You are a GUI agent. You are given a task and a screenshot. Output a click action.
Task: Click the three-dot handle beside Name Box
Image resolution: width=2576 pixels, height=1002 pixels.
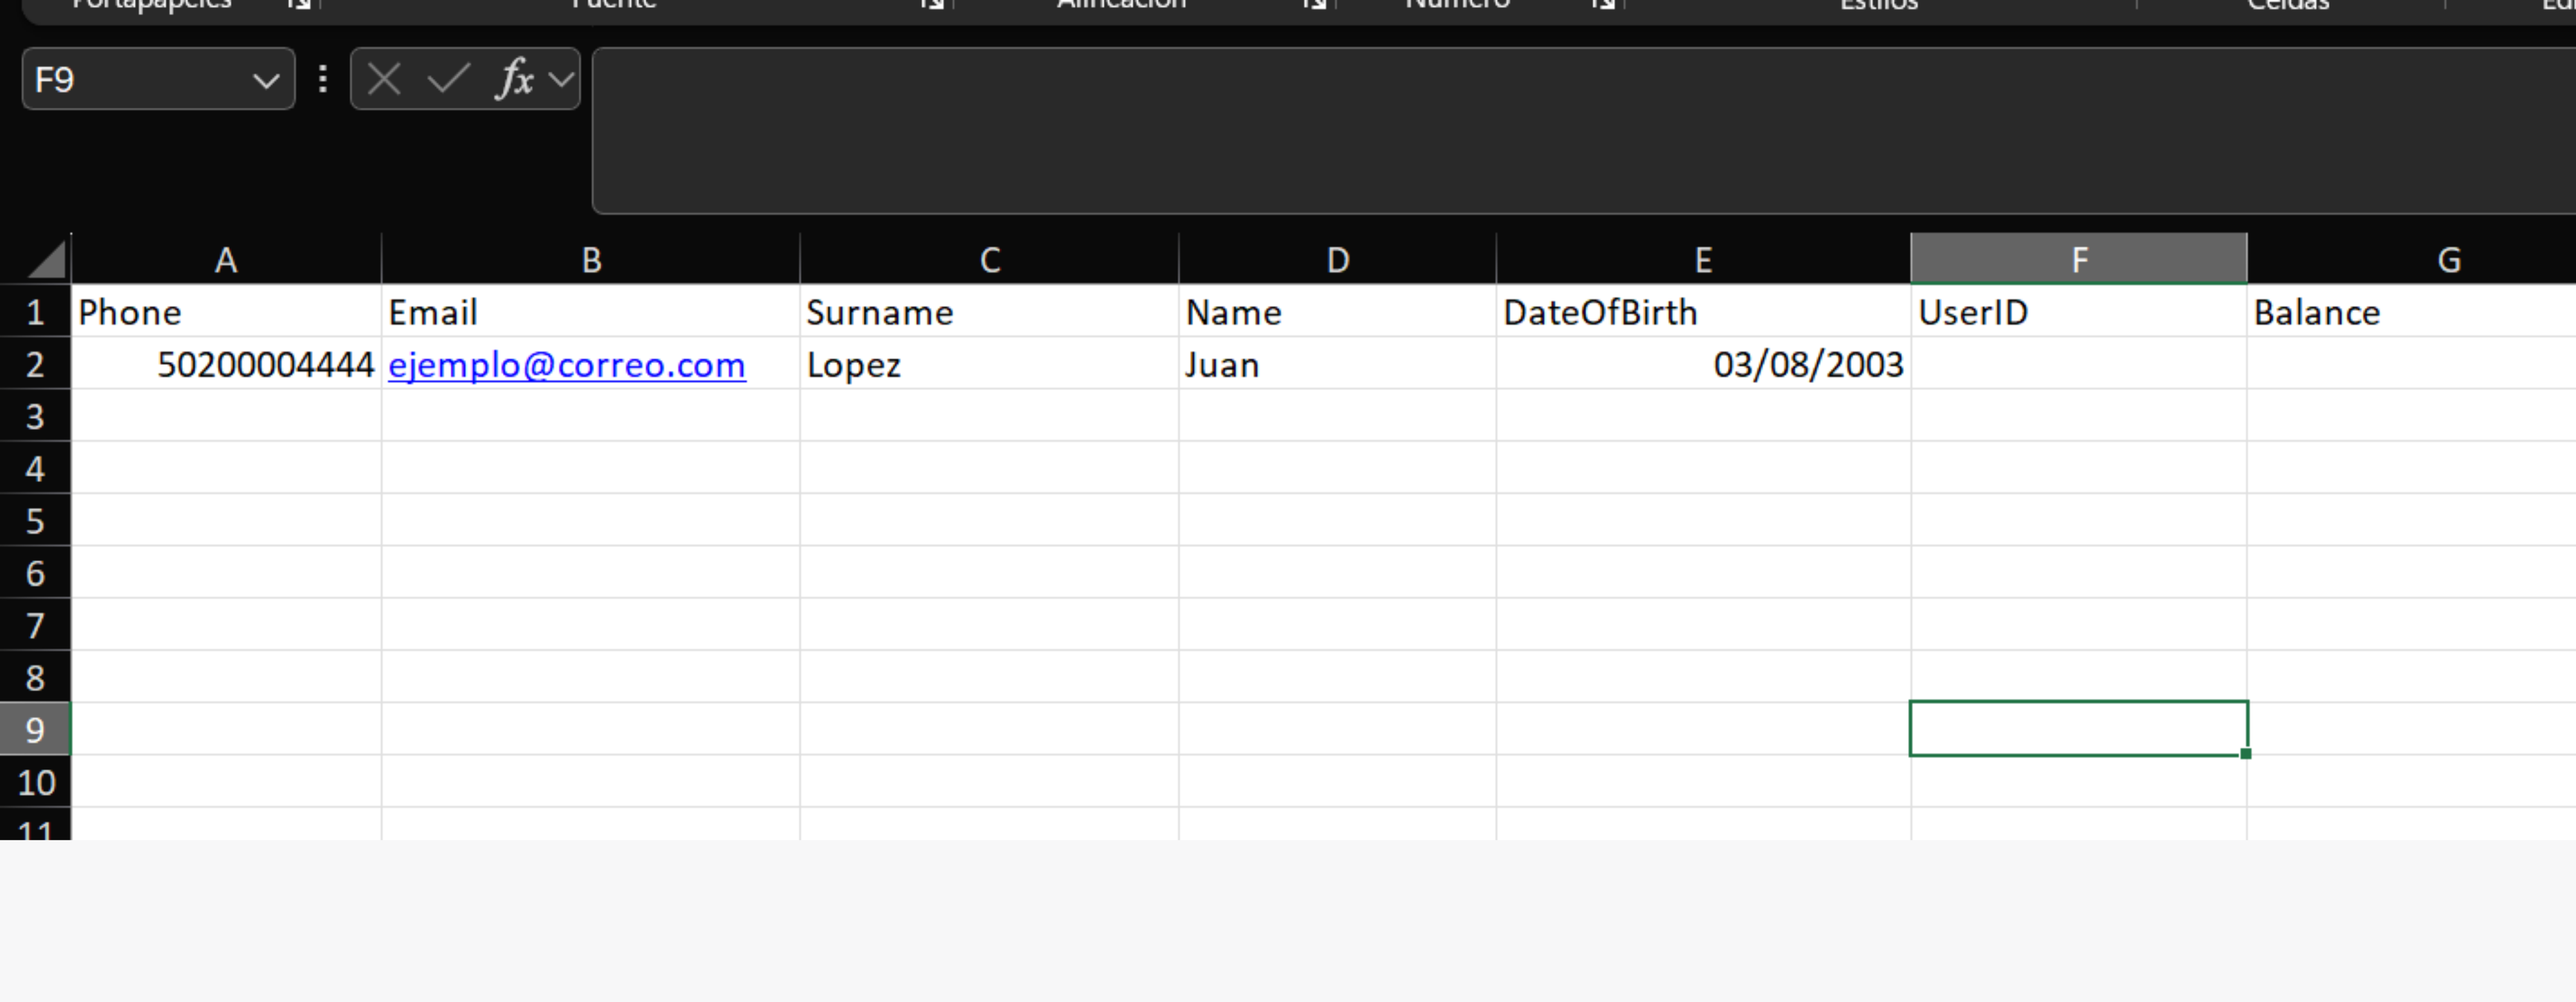click(322, 79)
